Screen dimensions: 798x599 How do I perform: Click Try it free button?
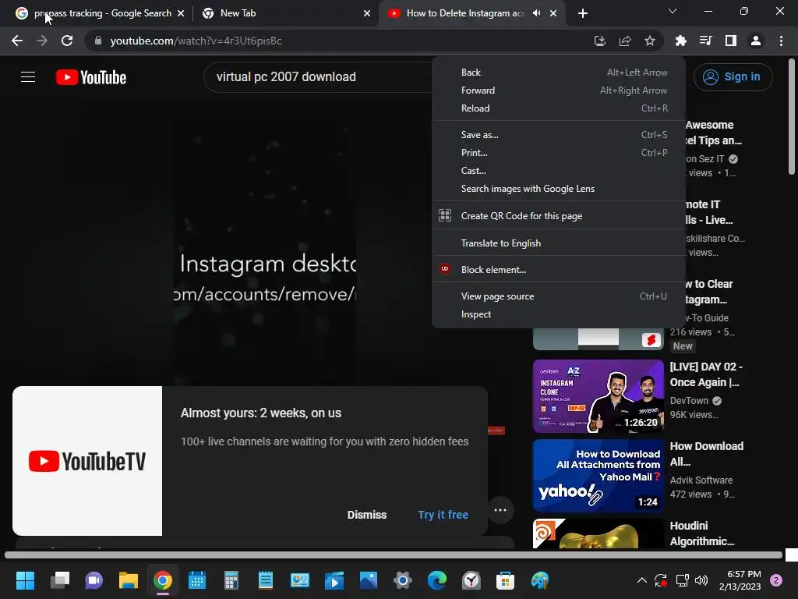click(x=443, y=515)
